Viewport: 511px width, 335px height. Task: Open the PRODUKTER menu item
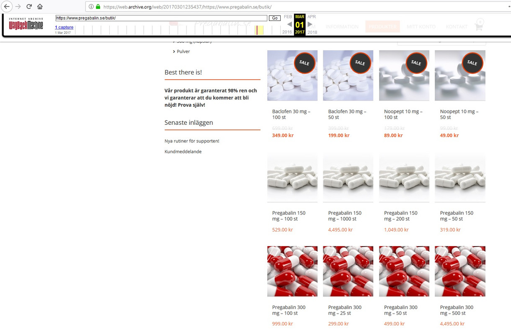383,27
